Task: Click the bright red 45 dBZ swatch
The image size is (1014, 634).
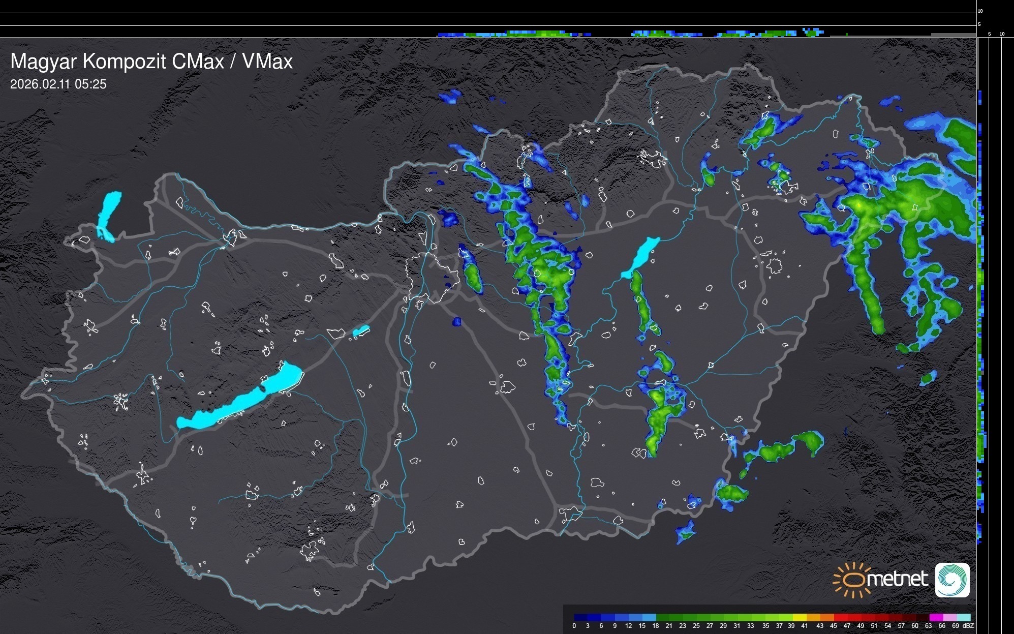Action: pyautogui.click(x=841, y=617)
